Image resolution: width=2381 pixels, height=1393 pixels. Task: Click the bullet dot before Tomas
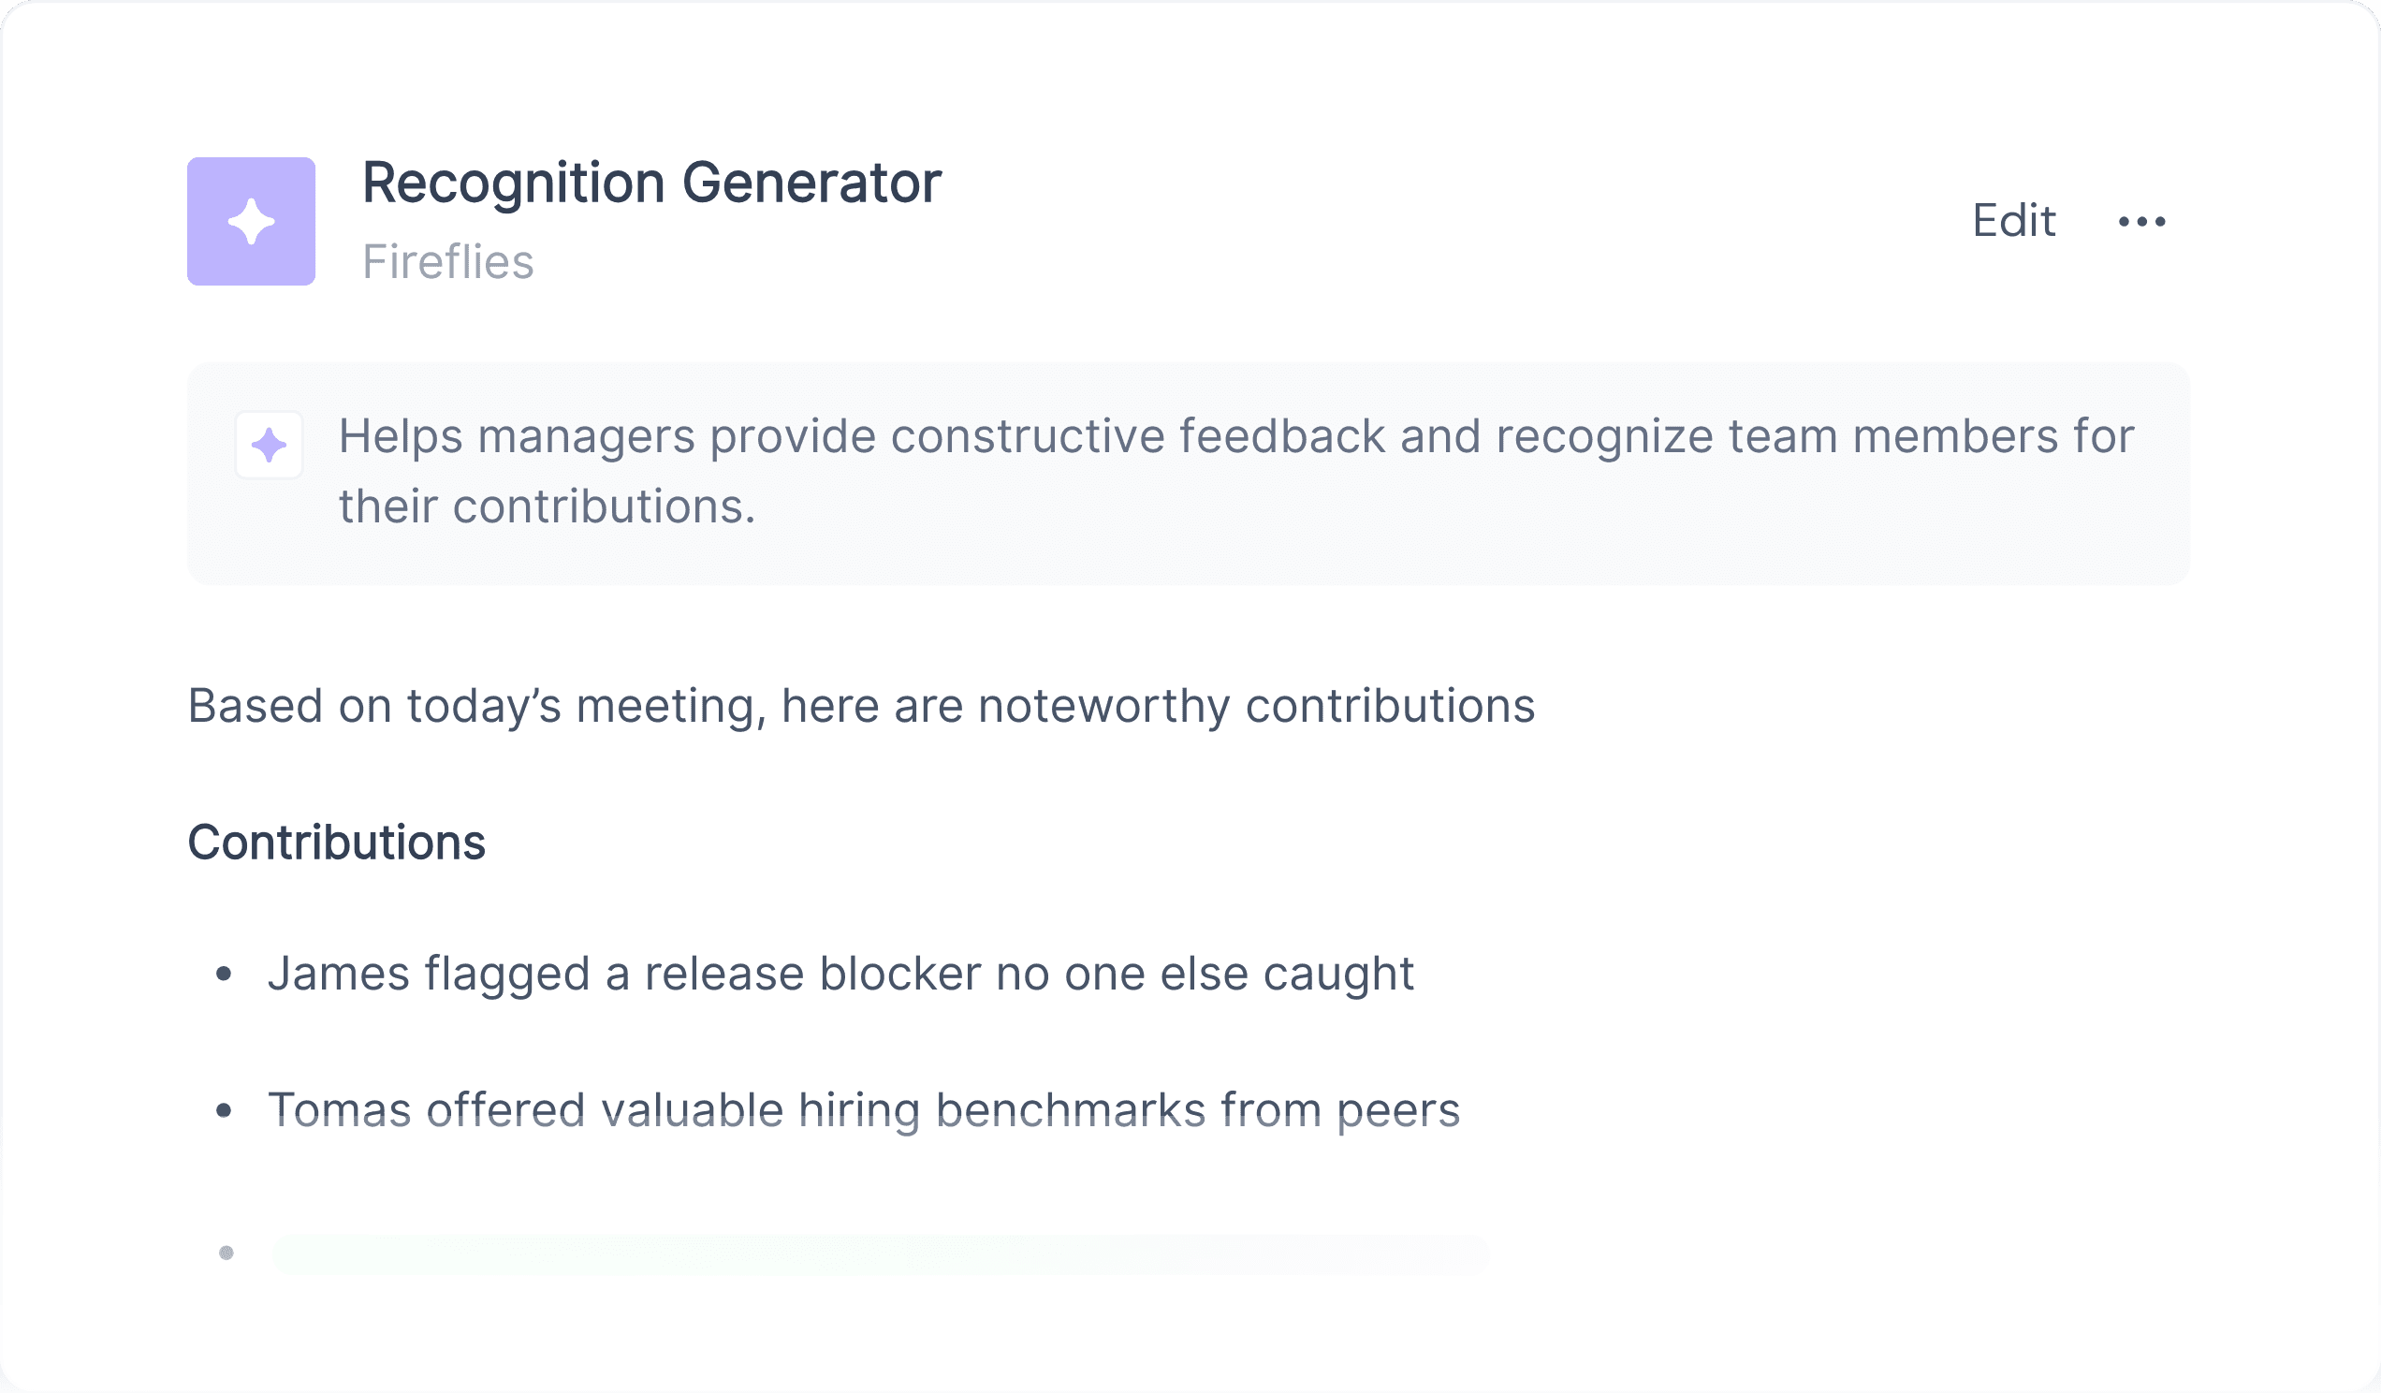point(224,1110)
